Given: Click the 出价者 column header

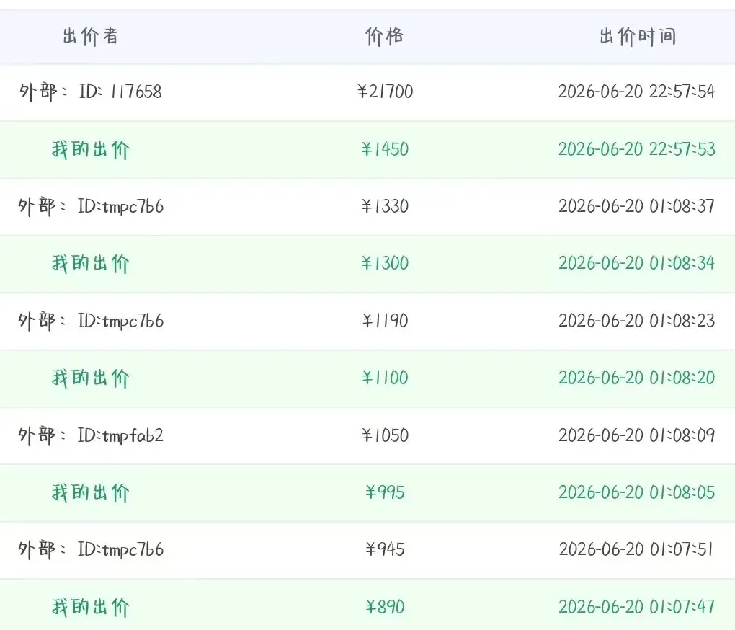Looking at the screenshot, I should coord(90,37).
